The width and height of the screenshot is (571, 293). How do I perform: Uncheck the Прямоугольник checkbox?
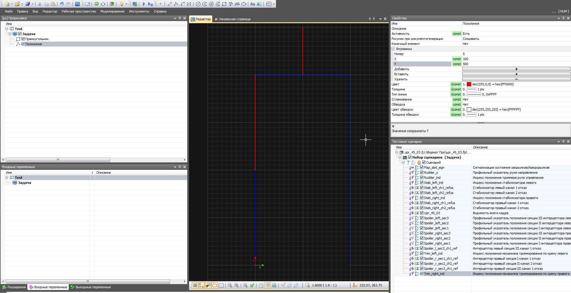pyautogui.click(x=23, y=39)
